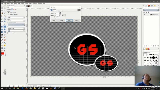
Task: Select the Clone stamp tool
Action: click(2, 45)
